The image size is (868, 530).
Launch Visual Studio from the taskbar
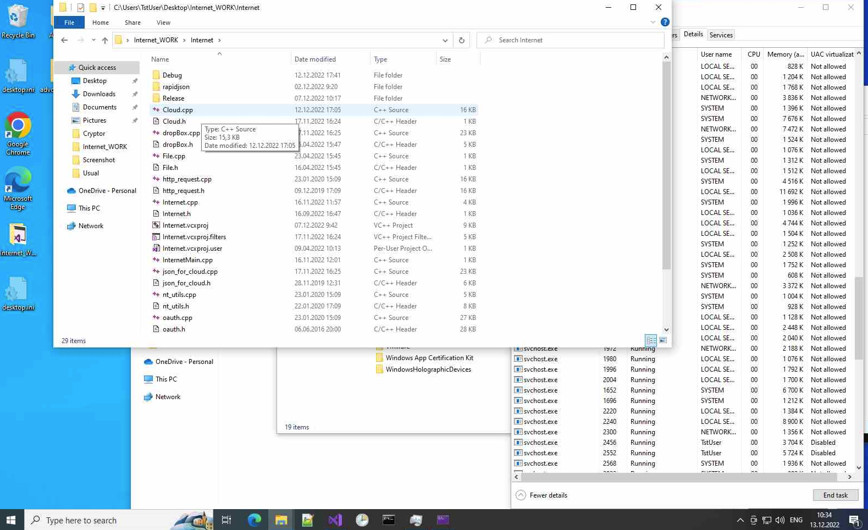pos(335,520)
